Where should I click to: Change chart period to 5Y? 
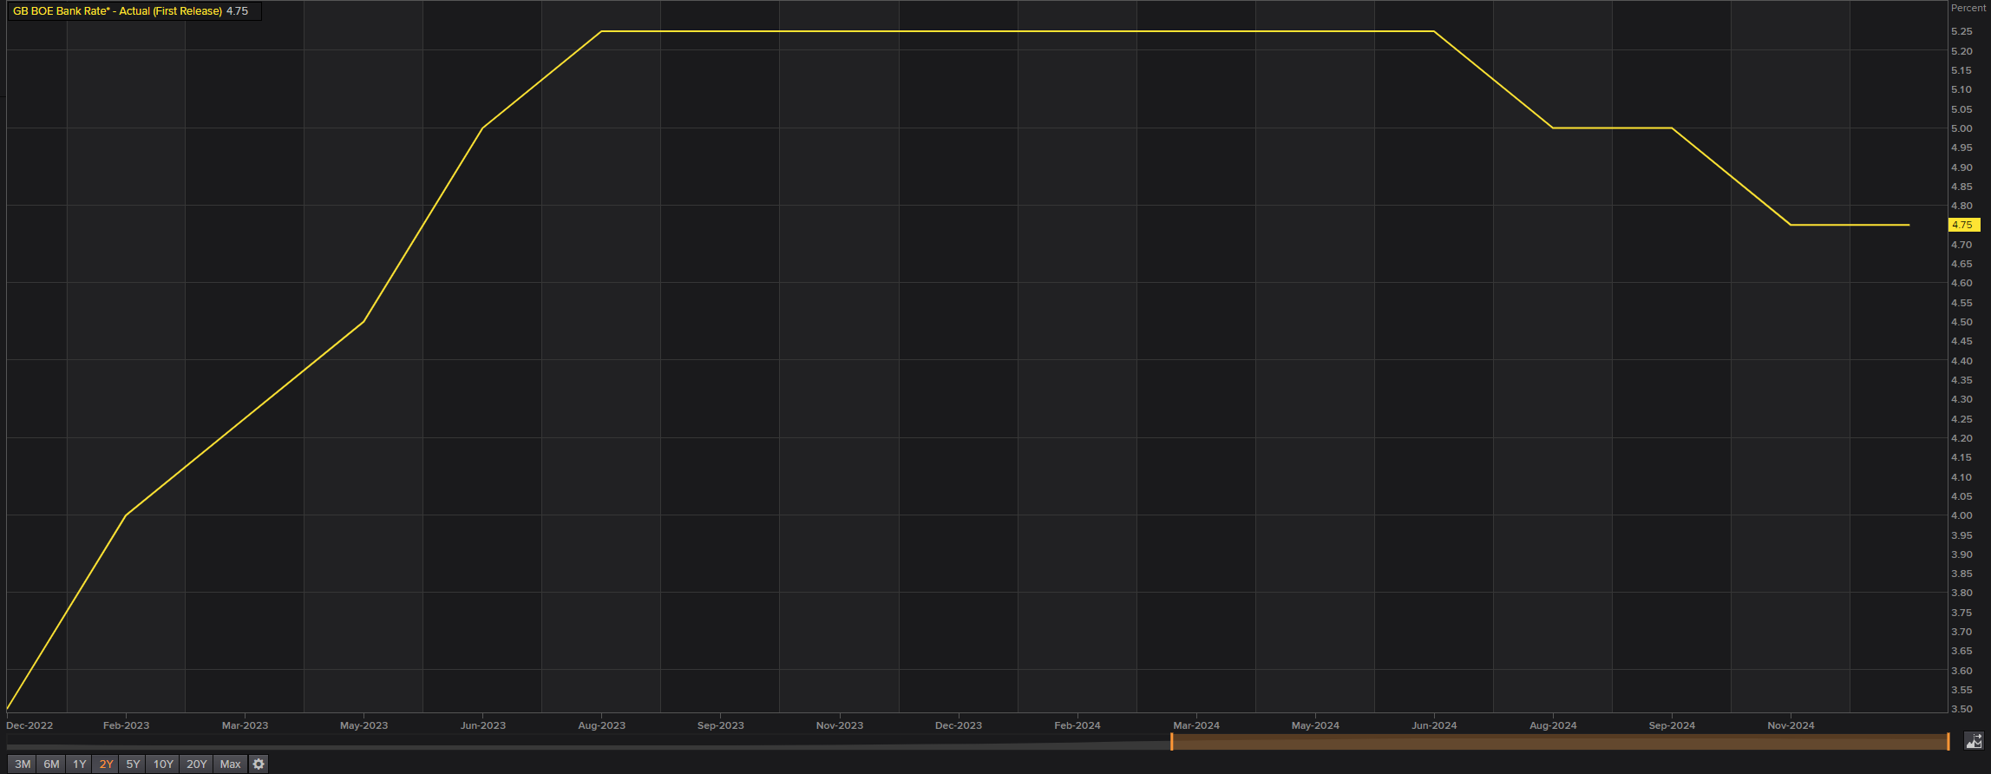133,764
